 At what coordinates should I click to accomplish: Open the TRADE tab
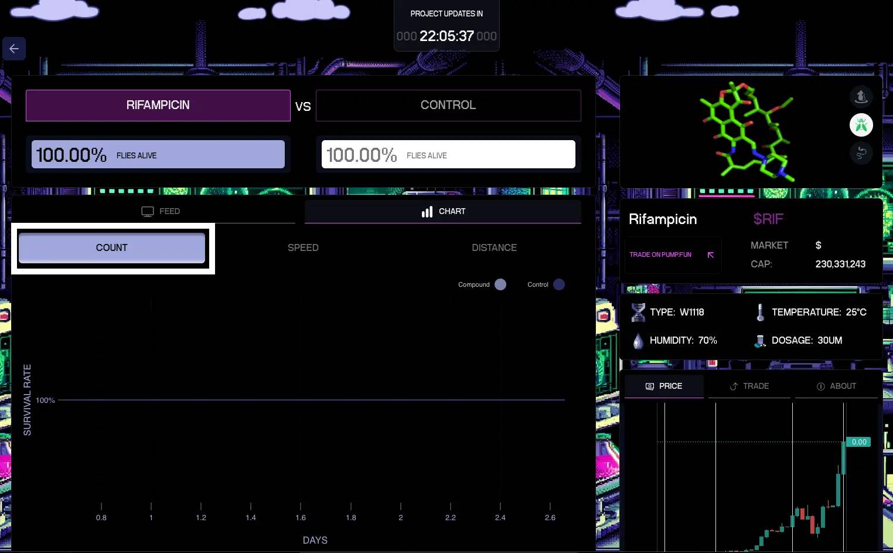749,386
